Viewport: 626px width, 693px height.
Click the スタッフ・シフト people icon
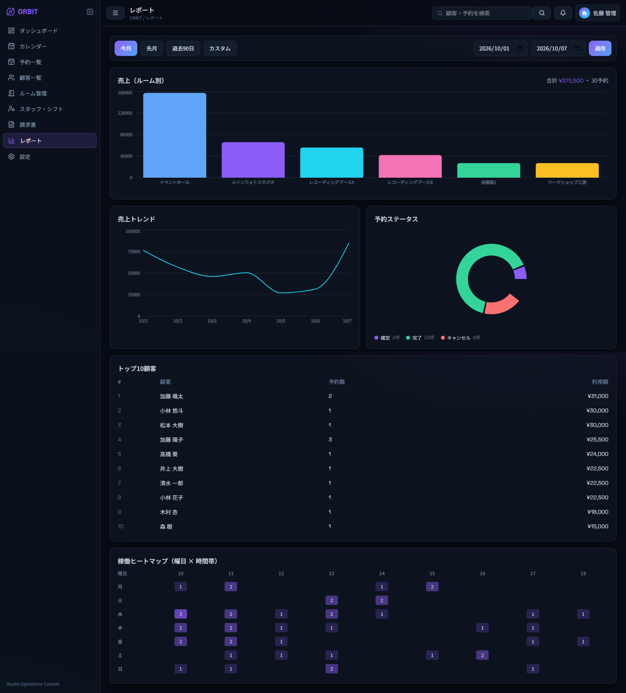pyautogui.click(x=11, y=109)
